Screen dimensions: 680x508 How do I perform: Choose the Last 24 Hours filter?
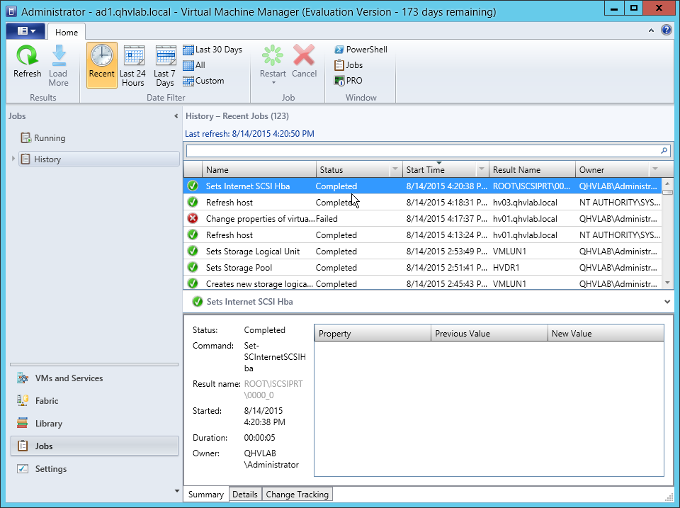point(132,65)
